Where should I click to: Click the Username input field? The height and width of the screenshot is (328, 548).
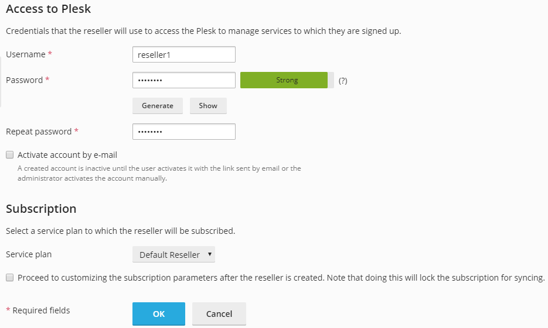tap(183, 54)
